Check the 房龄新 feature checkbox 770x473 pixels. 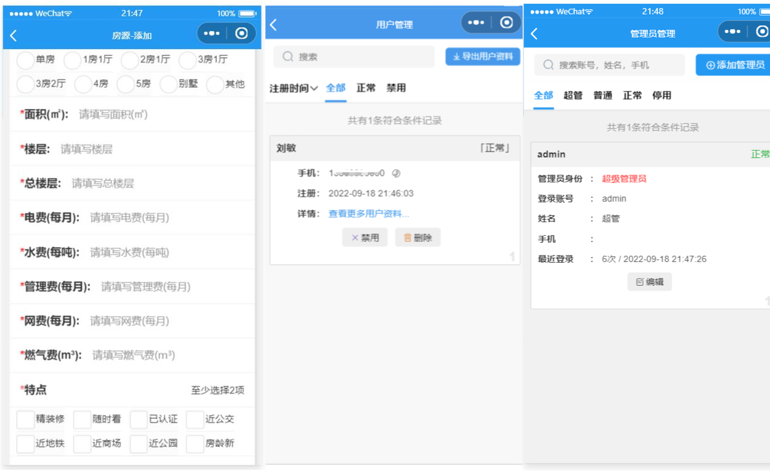[195, 444]
